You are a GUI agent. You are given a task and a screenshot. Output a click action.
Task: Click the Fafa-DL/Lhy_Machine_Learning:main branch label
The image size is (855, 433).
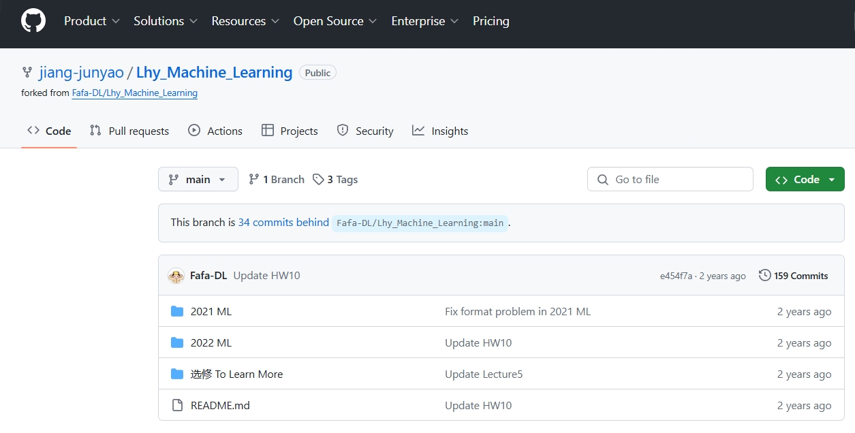420,223
